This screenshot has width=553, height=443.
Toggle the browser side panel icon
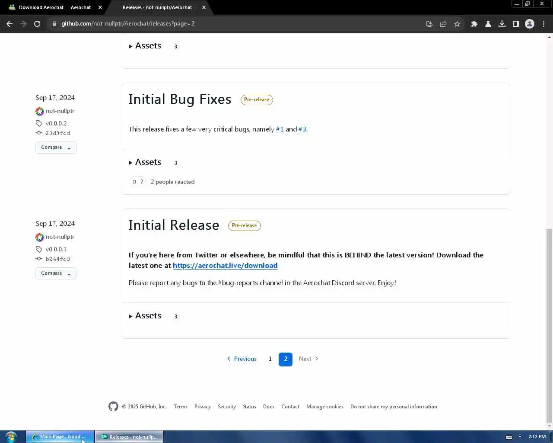(515, 24)
